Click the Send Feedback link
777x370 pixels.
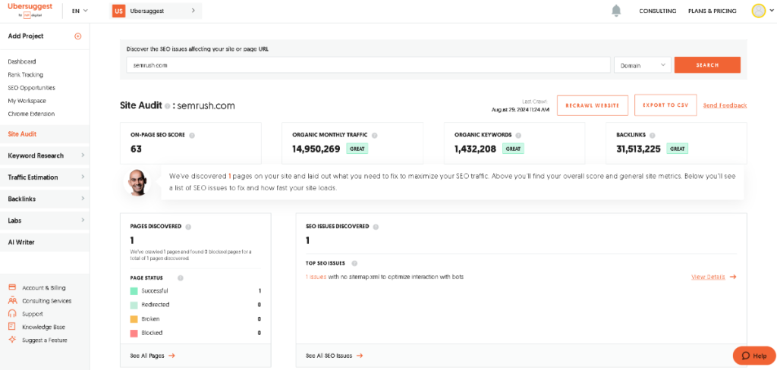pos(725,105)
